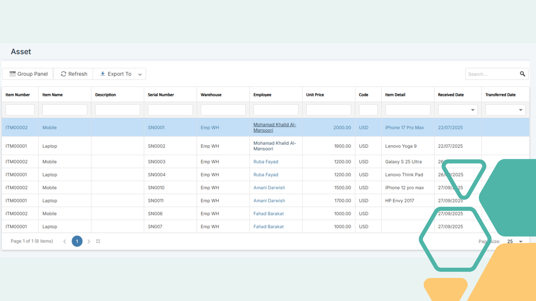Click the Group Panel grid icon
This screenshot has width=536, height=301.
(x=13, y=74)
